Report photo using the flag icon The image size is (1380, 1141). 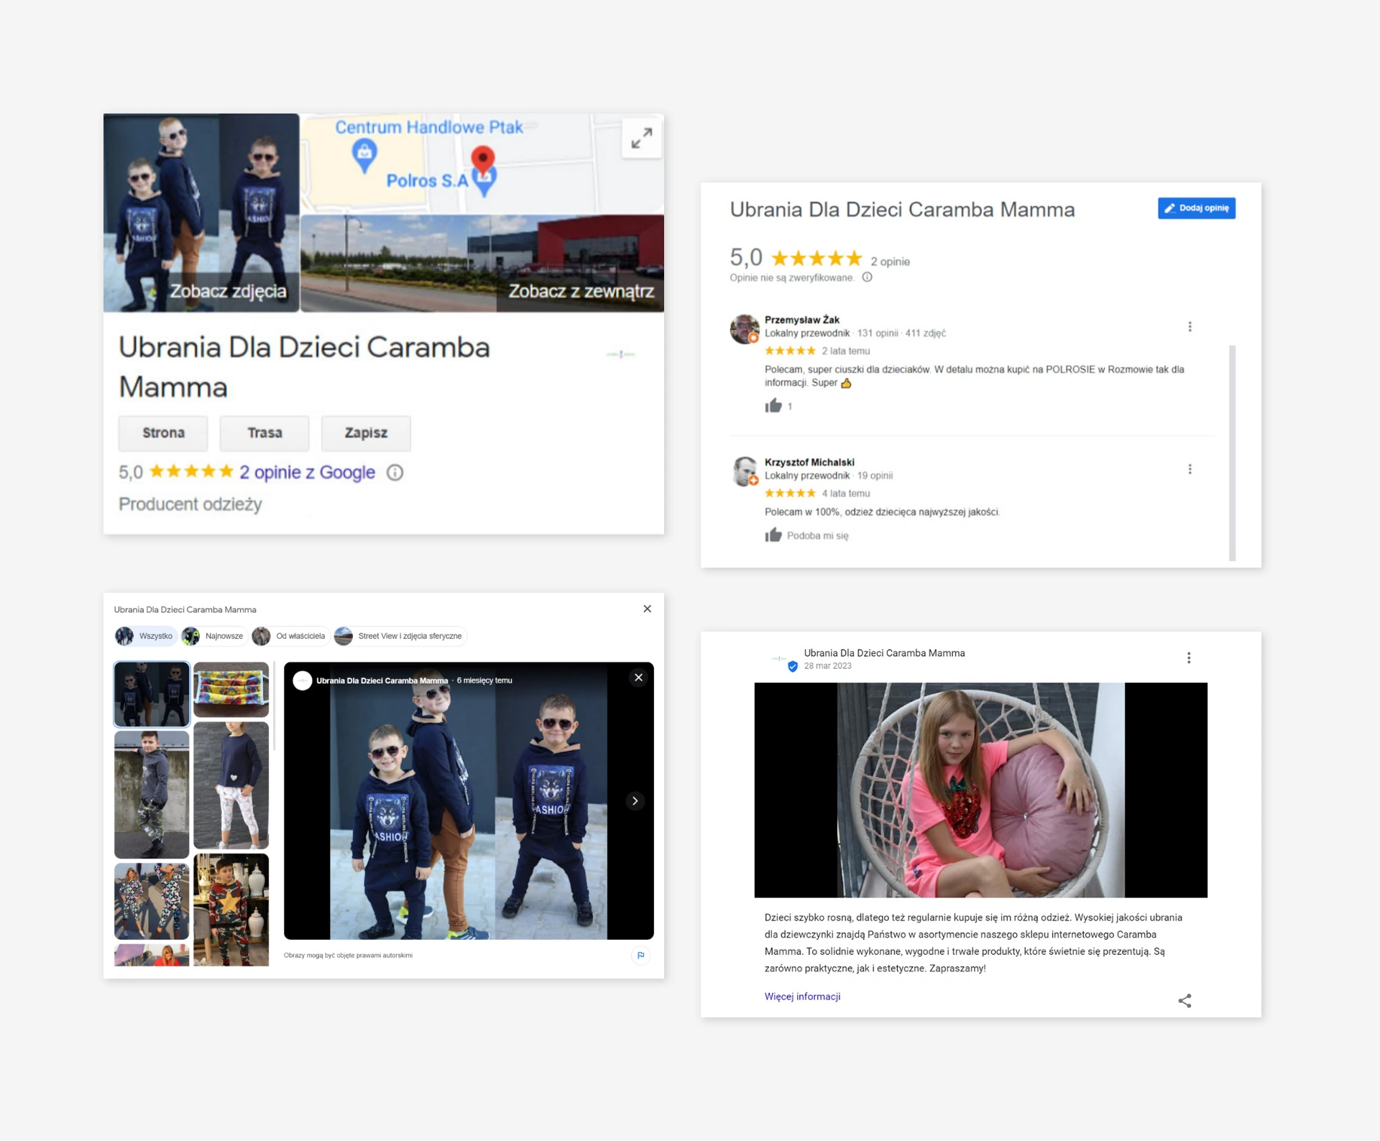pyautogui.click(x=640, y=955)
